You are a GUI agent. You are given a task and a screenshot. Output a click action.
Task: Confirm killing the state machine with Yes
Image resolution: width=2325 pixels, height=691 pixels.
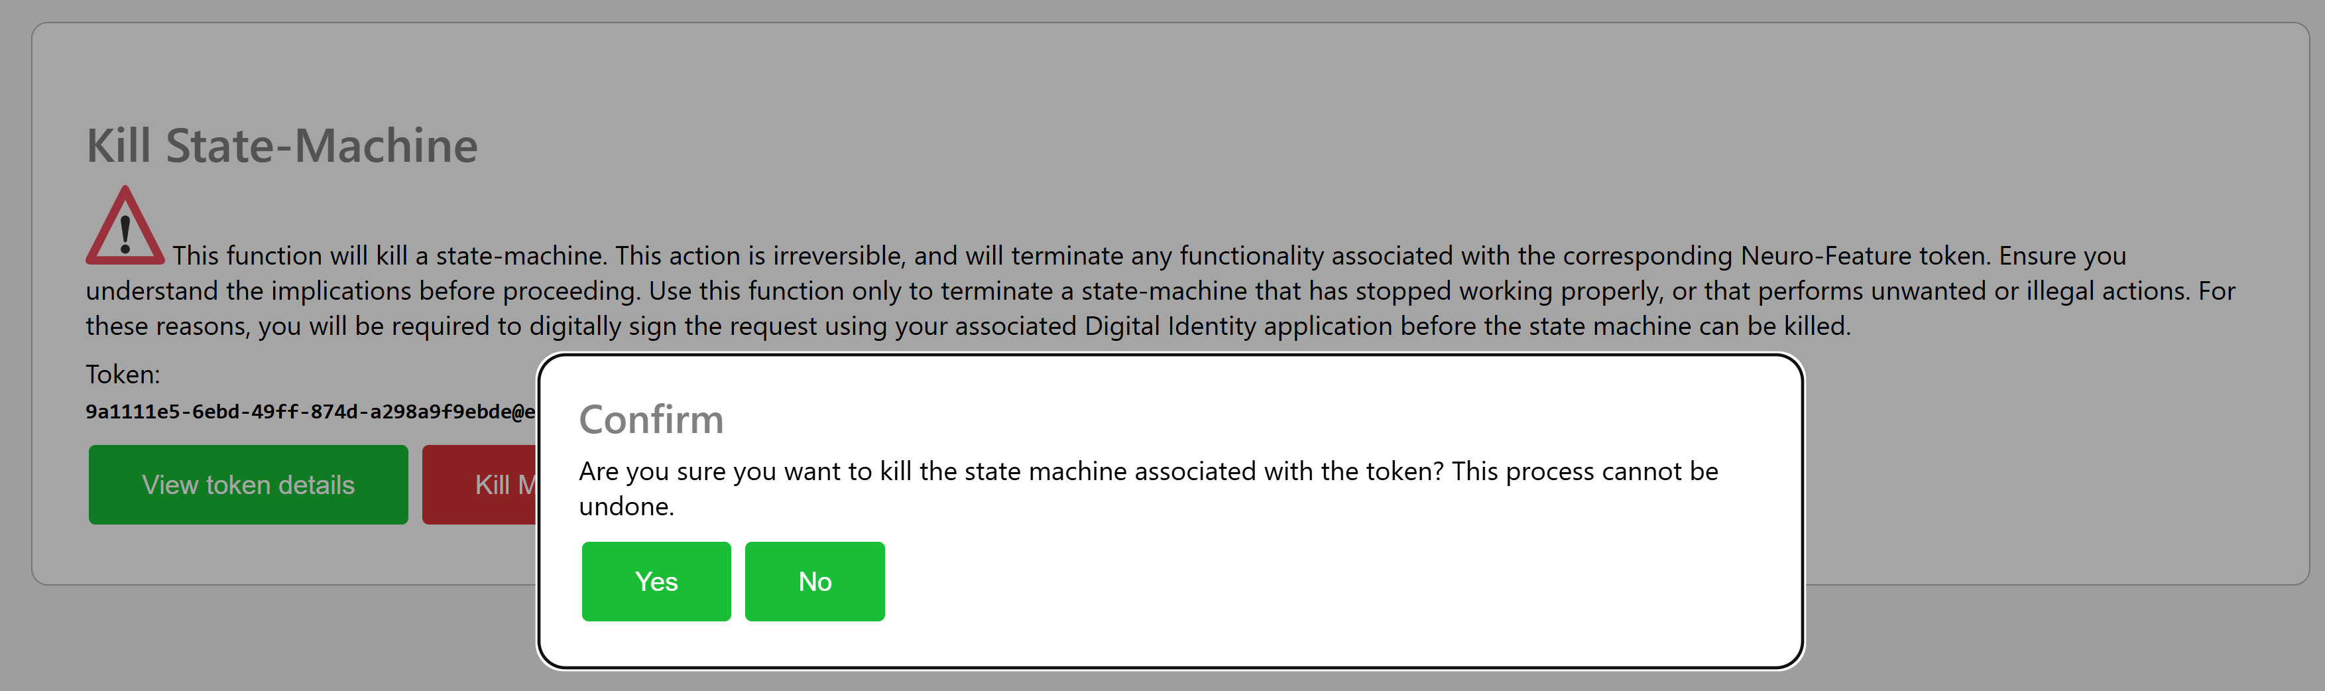[x=656, y=582]
